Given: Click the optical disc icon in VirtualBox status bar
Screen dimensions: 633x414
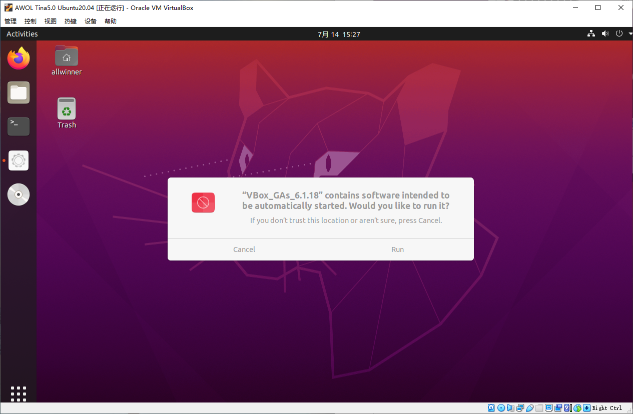Looking at the screenshot, I should coord(501,408).
